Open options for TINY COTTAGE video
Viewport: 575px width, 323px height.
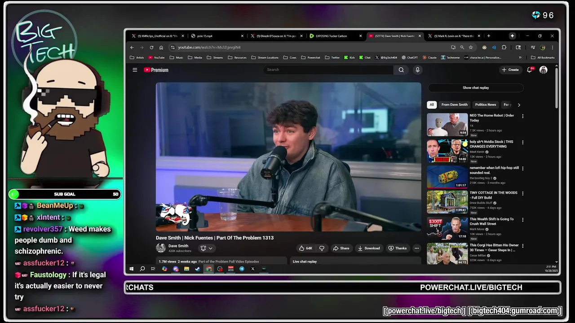[x=522, y=193]
